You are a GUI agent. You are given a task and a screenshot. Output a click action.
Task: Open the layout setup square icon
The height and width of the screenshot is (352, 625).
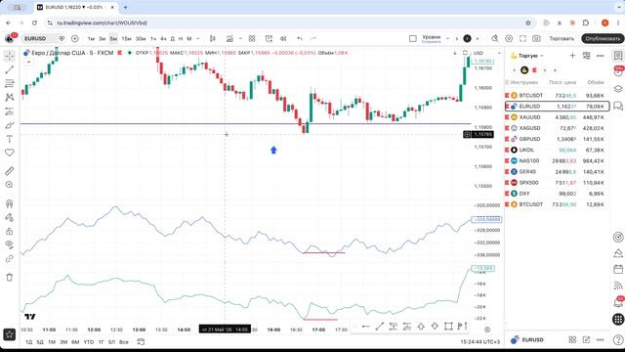click(413, 39)
